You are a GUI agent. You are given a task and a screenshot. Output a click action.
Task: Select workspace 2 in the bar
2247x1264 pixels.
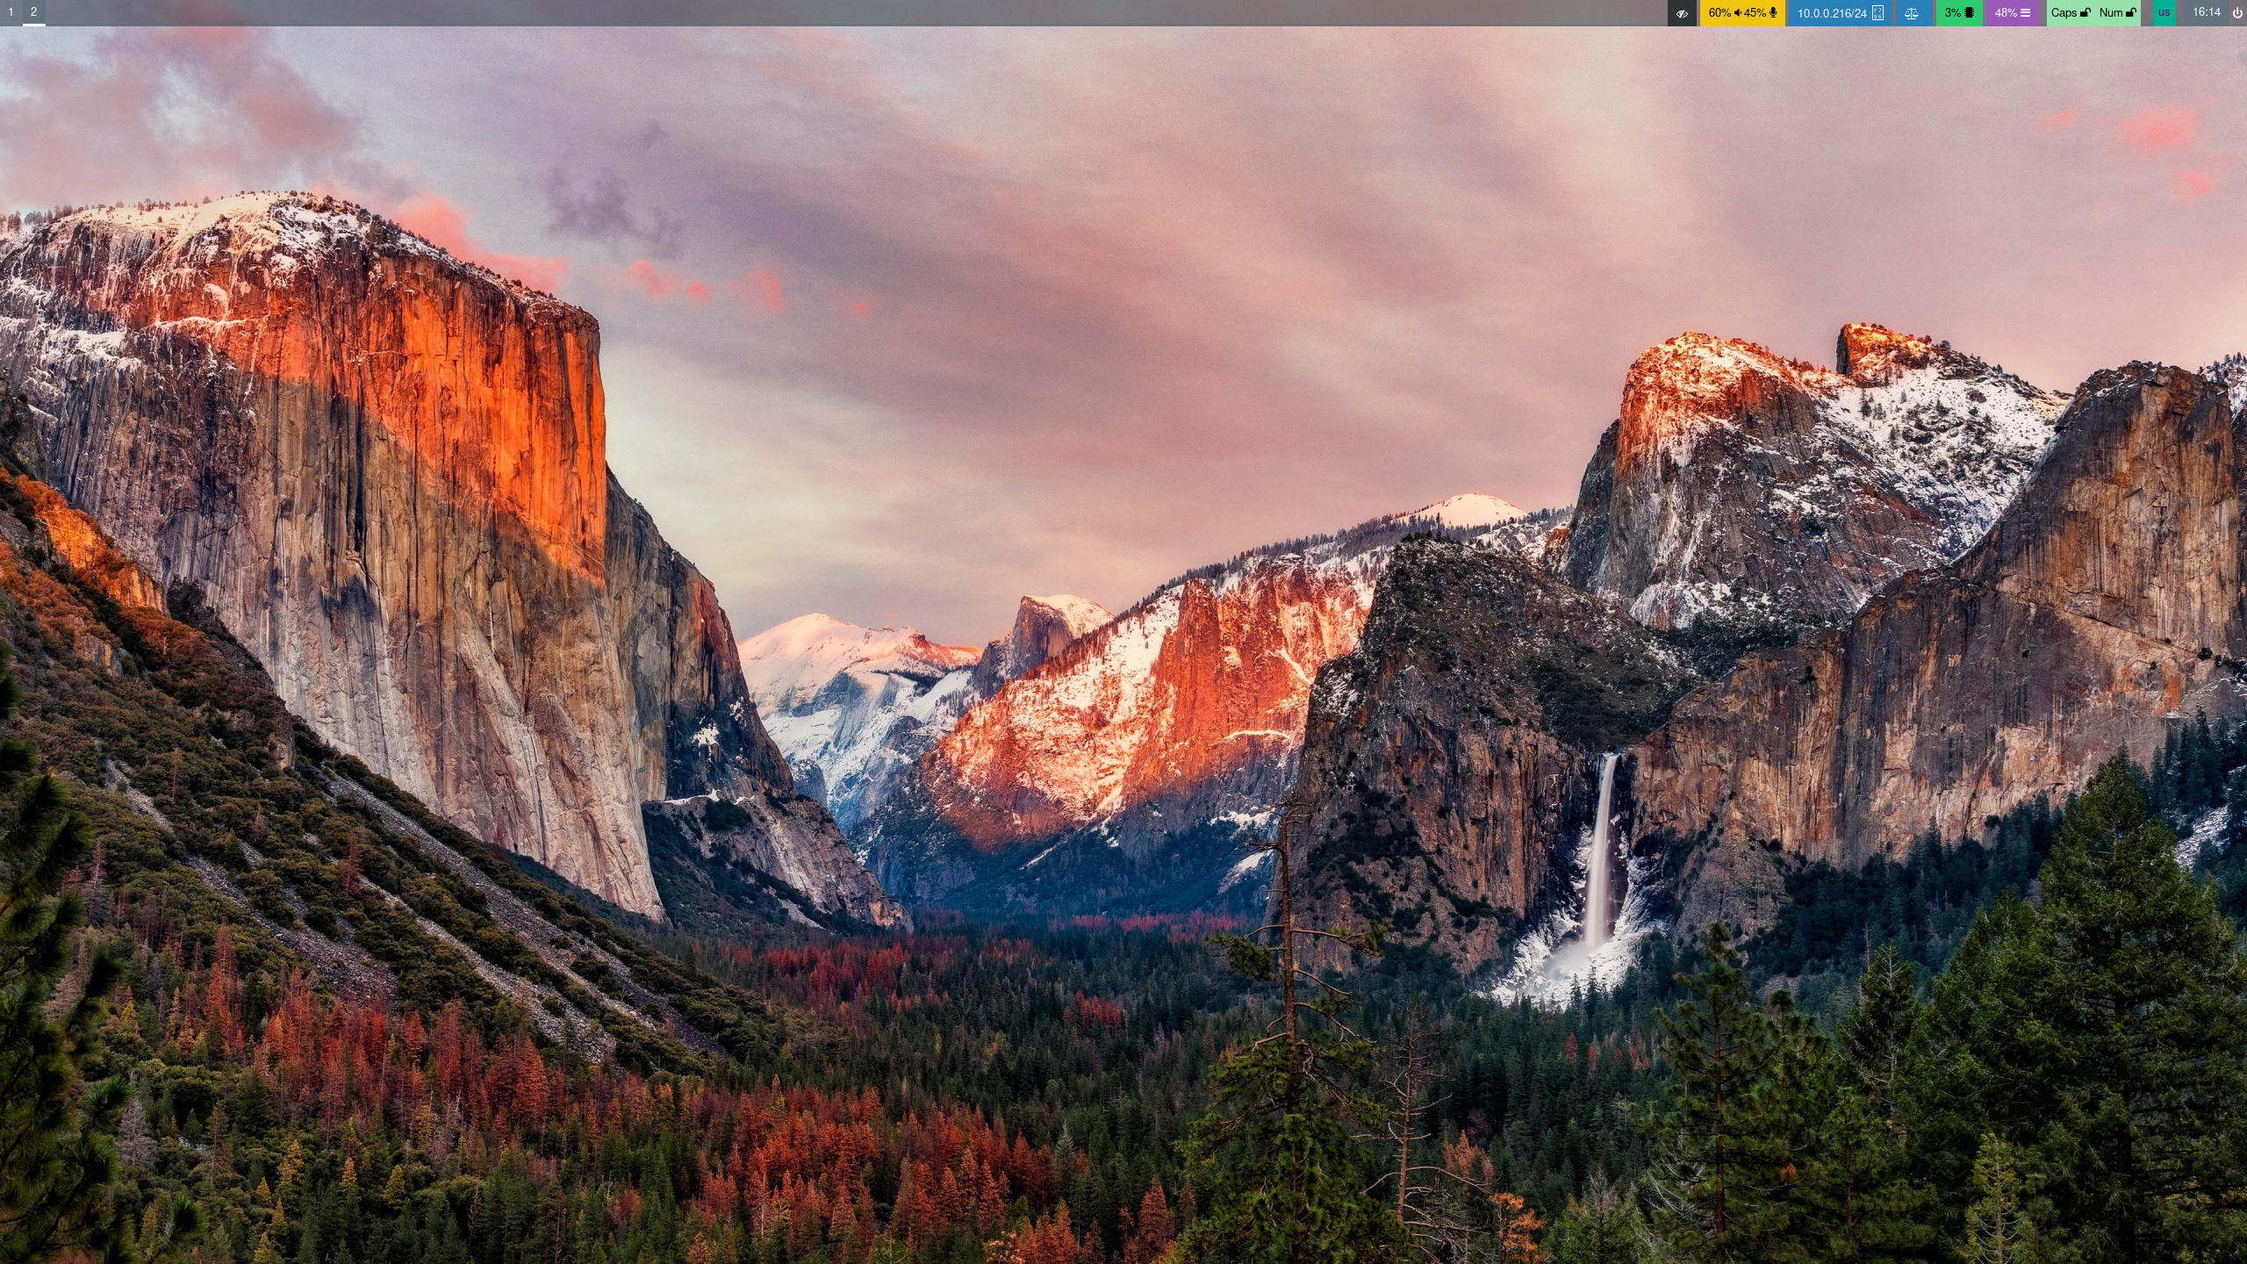coord(33,12)
